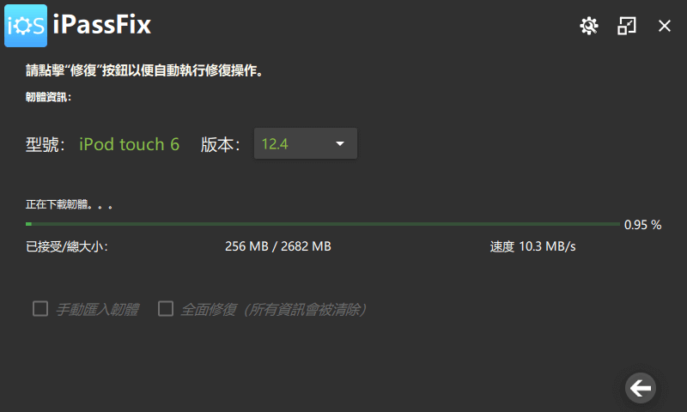Click the firmware download progress bar
The image size is (687, 412).
click(x=323, y=224)
